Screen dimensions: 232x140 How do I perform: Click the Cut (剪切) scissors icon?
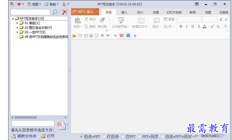pyautogui.click(x=86, y=19)
